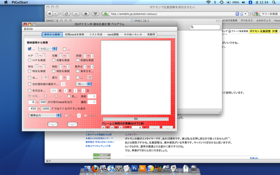Click the 1000 frame upper limit field
Screen dimensions: 280x175
[46, 109]
